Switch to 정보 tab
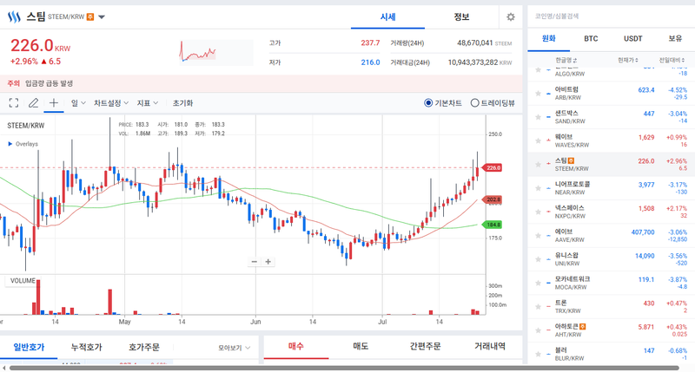695x372 pixels. pos(461,16)
